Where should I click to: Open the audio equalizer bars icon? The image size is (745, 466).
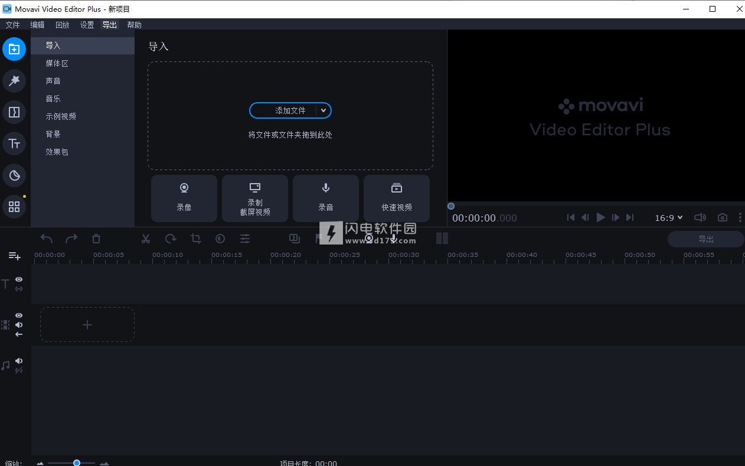click(442, 238)
